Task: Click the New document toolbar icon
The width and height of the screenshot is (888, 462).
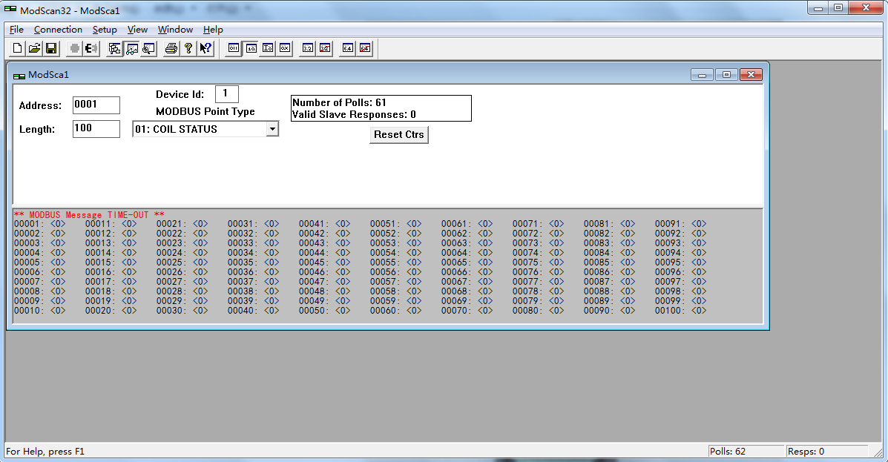Action: click(x=18, y=48)
